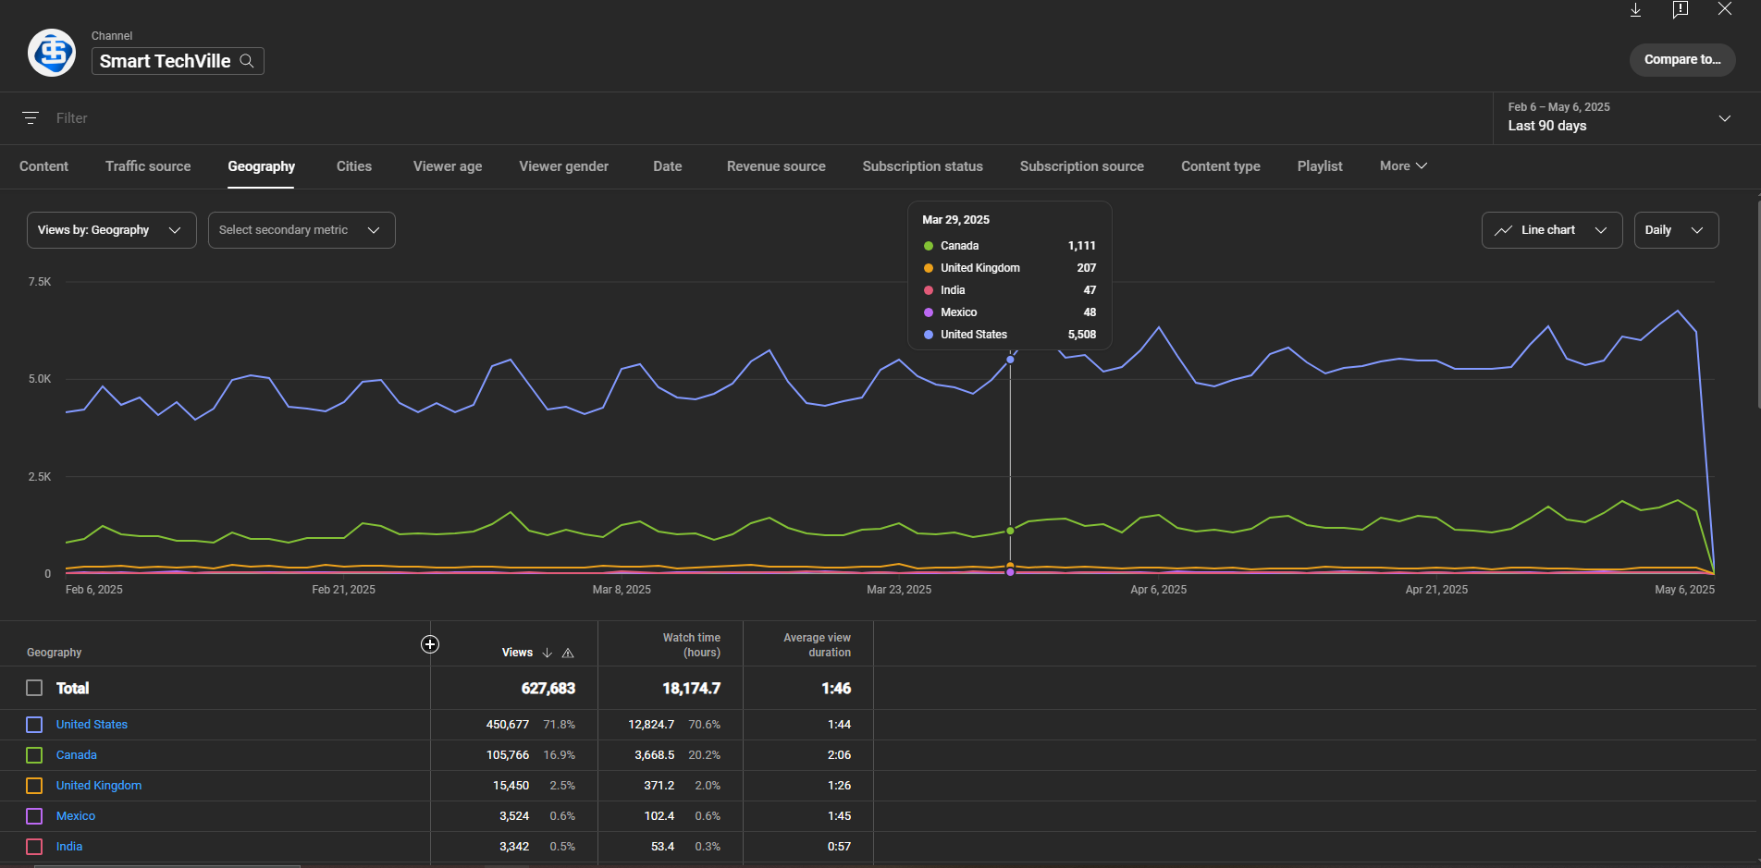The width and height of the screenshot is (1761, 868).
Task: Open the Views by: Geography dropdown
Action: tap(112, 230)
